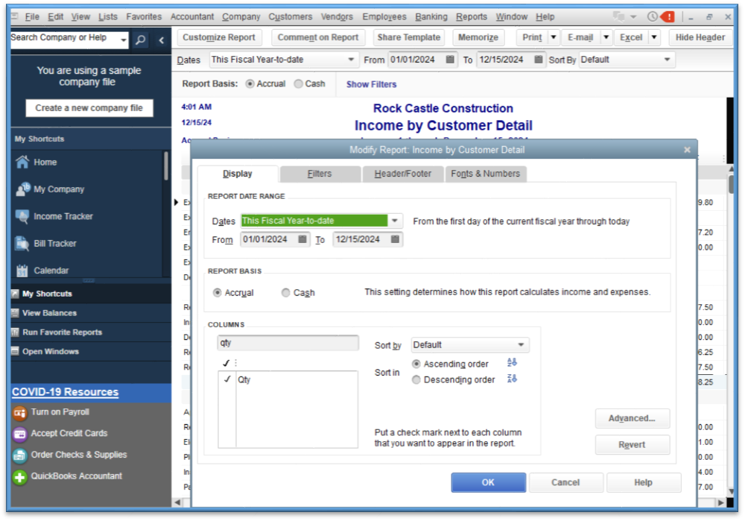Open the Income Tracker shortcut

[63, 216]
